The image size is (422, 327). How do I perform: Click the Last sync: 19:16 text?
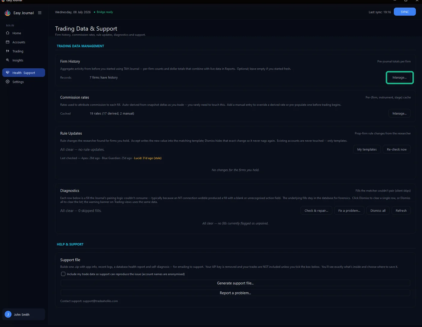coord(379,12)
